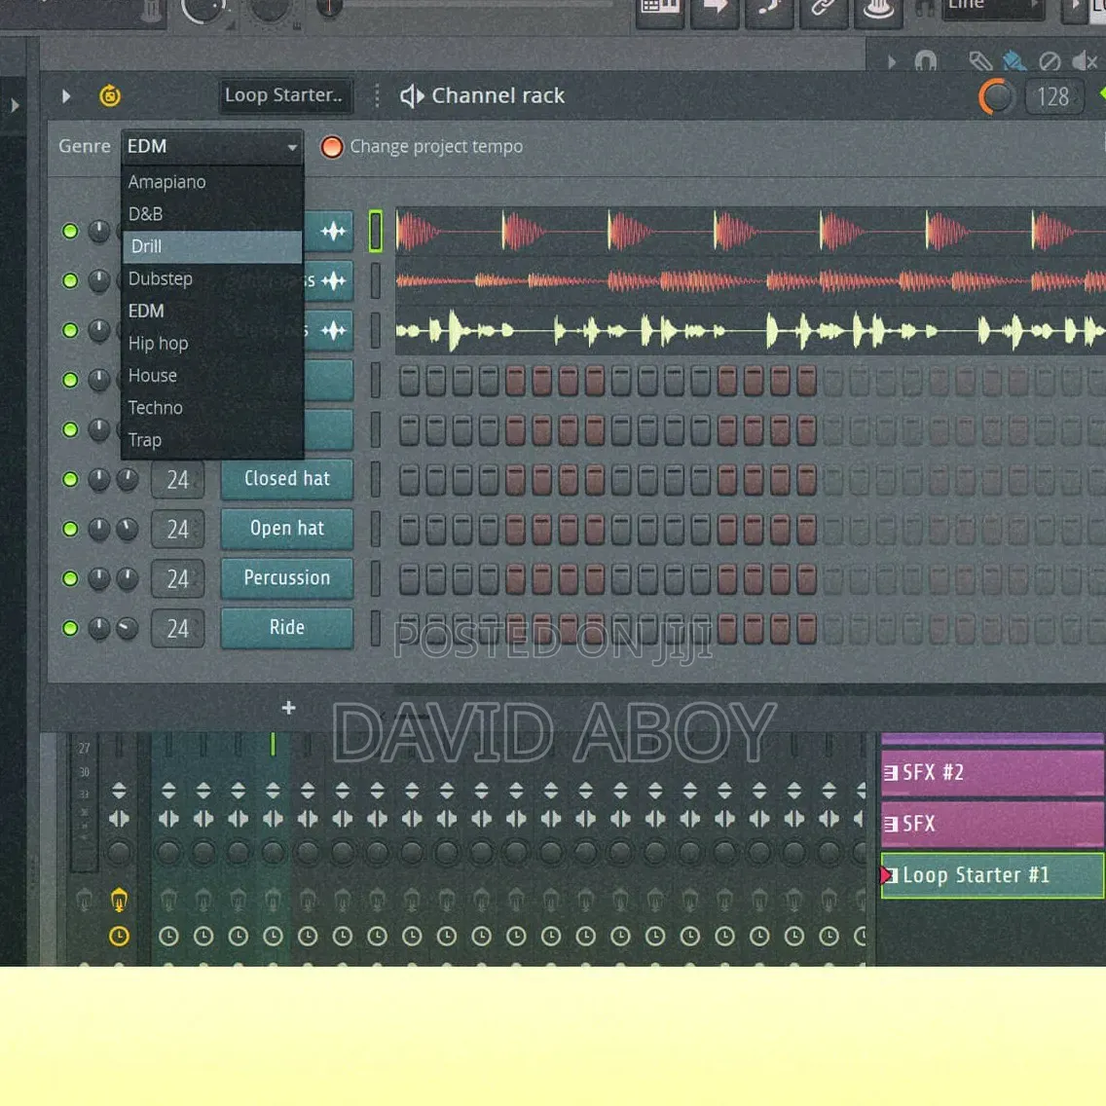Click highlighted yellow mixer track send icon

point(119,900)
